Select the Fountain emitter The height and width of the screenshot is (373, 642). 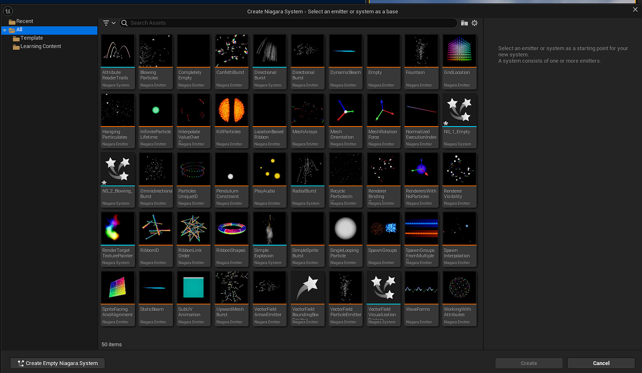[x=422, y=61]
